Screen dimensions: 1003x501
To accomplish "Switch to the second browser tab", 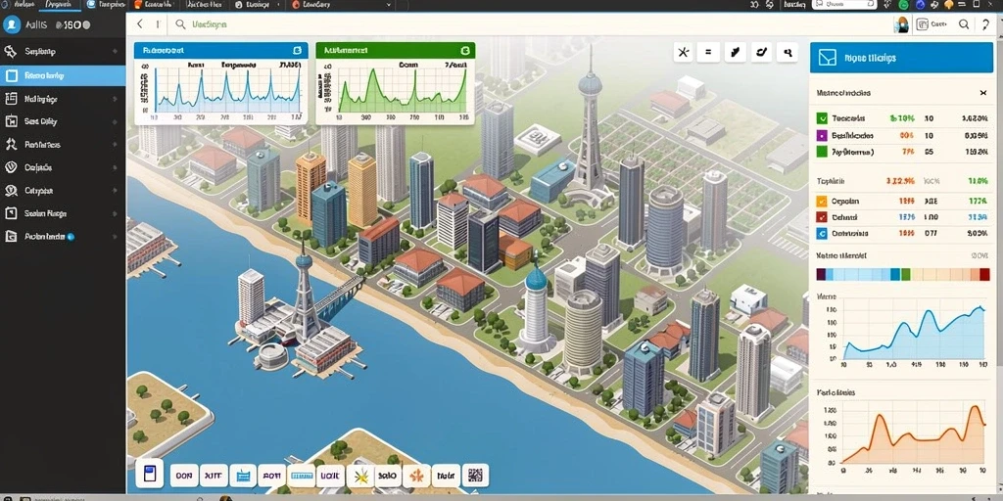I will [60, 5].
